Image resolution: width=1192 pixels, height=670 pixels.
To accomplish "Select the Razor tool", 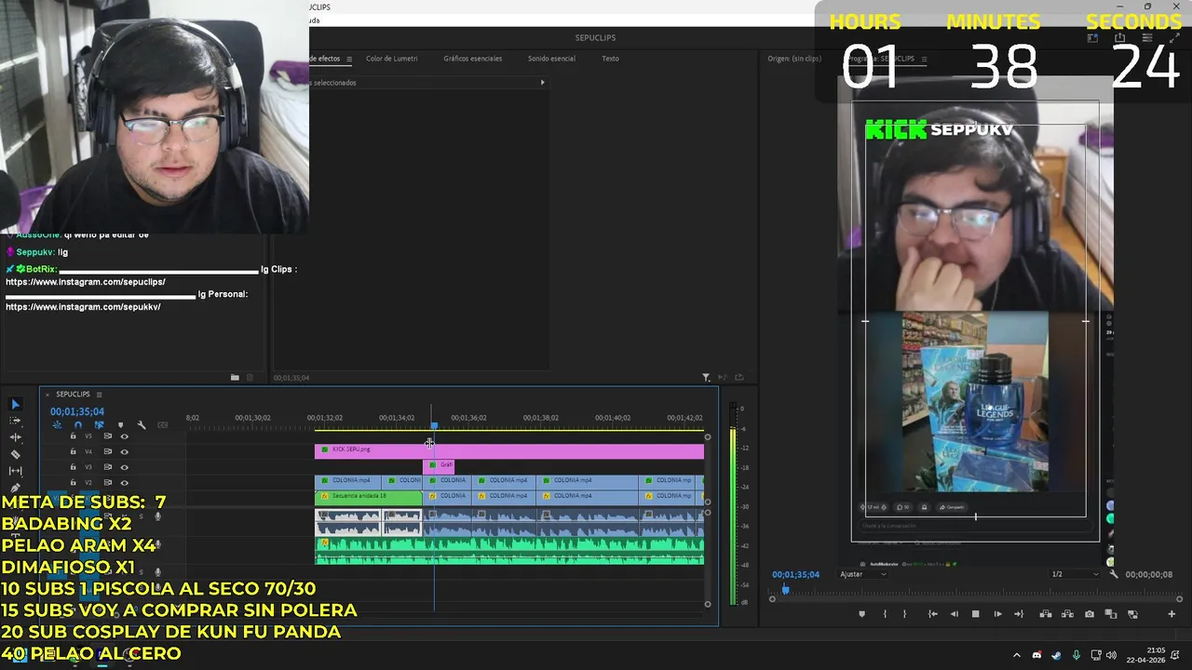I will (x=15, y=454).
